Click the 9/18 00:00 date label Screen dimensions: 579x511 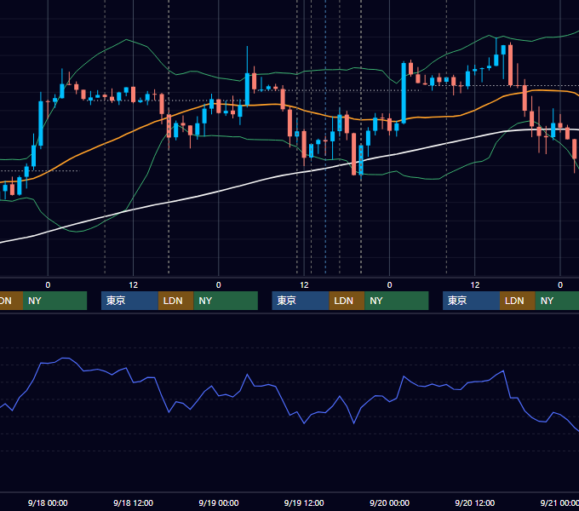click(x=48, y=502)
